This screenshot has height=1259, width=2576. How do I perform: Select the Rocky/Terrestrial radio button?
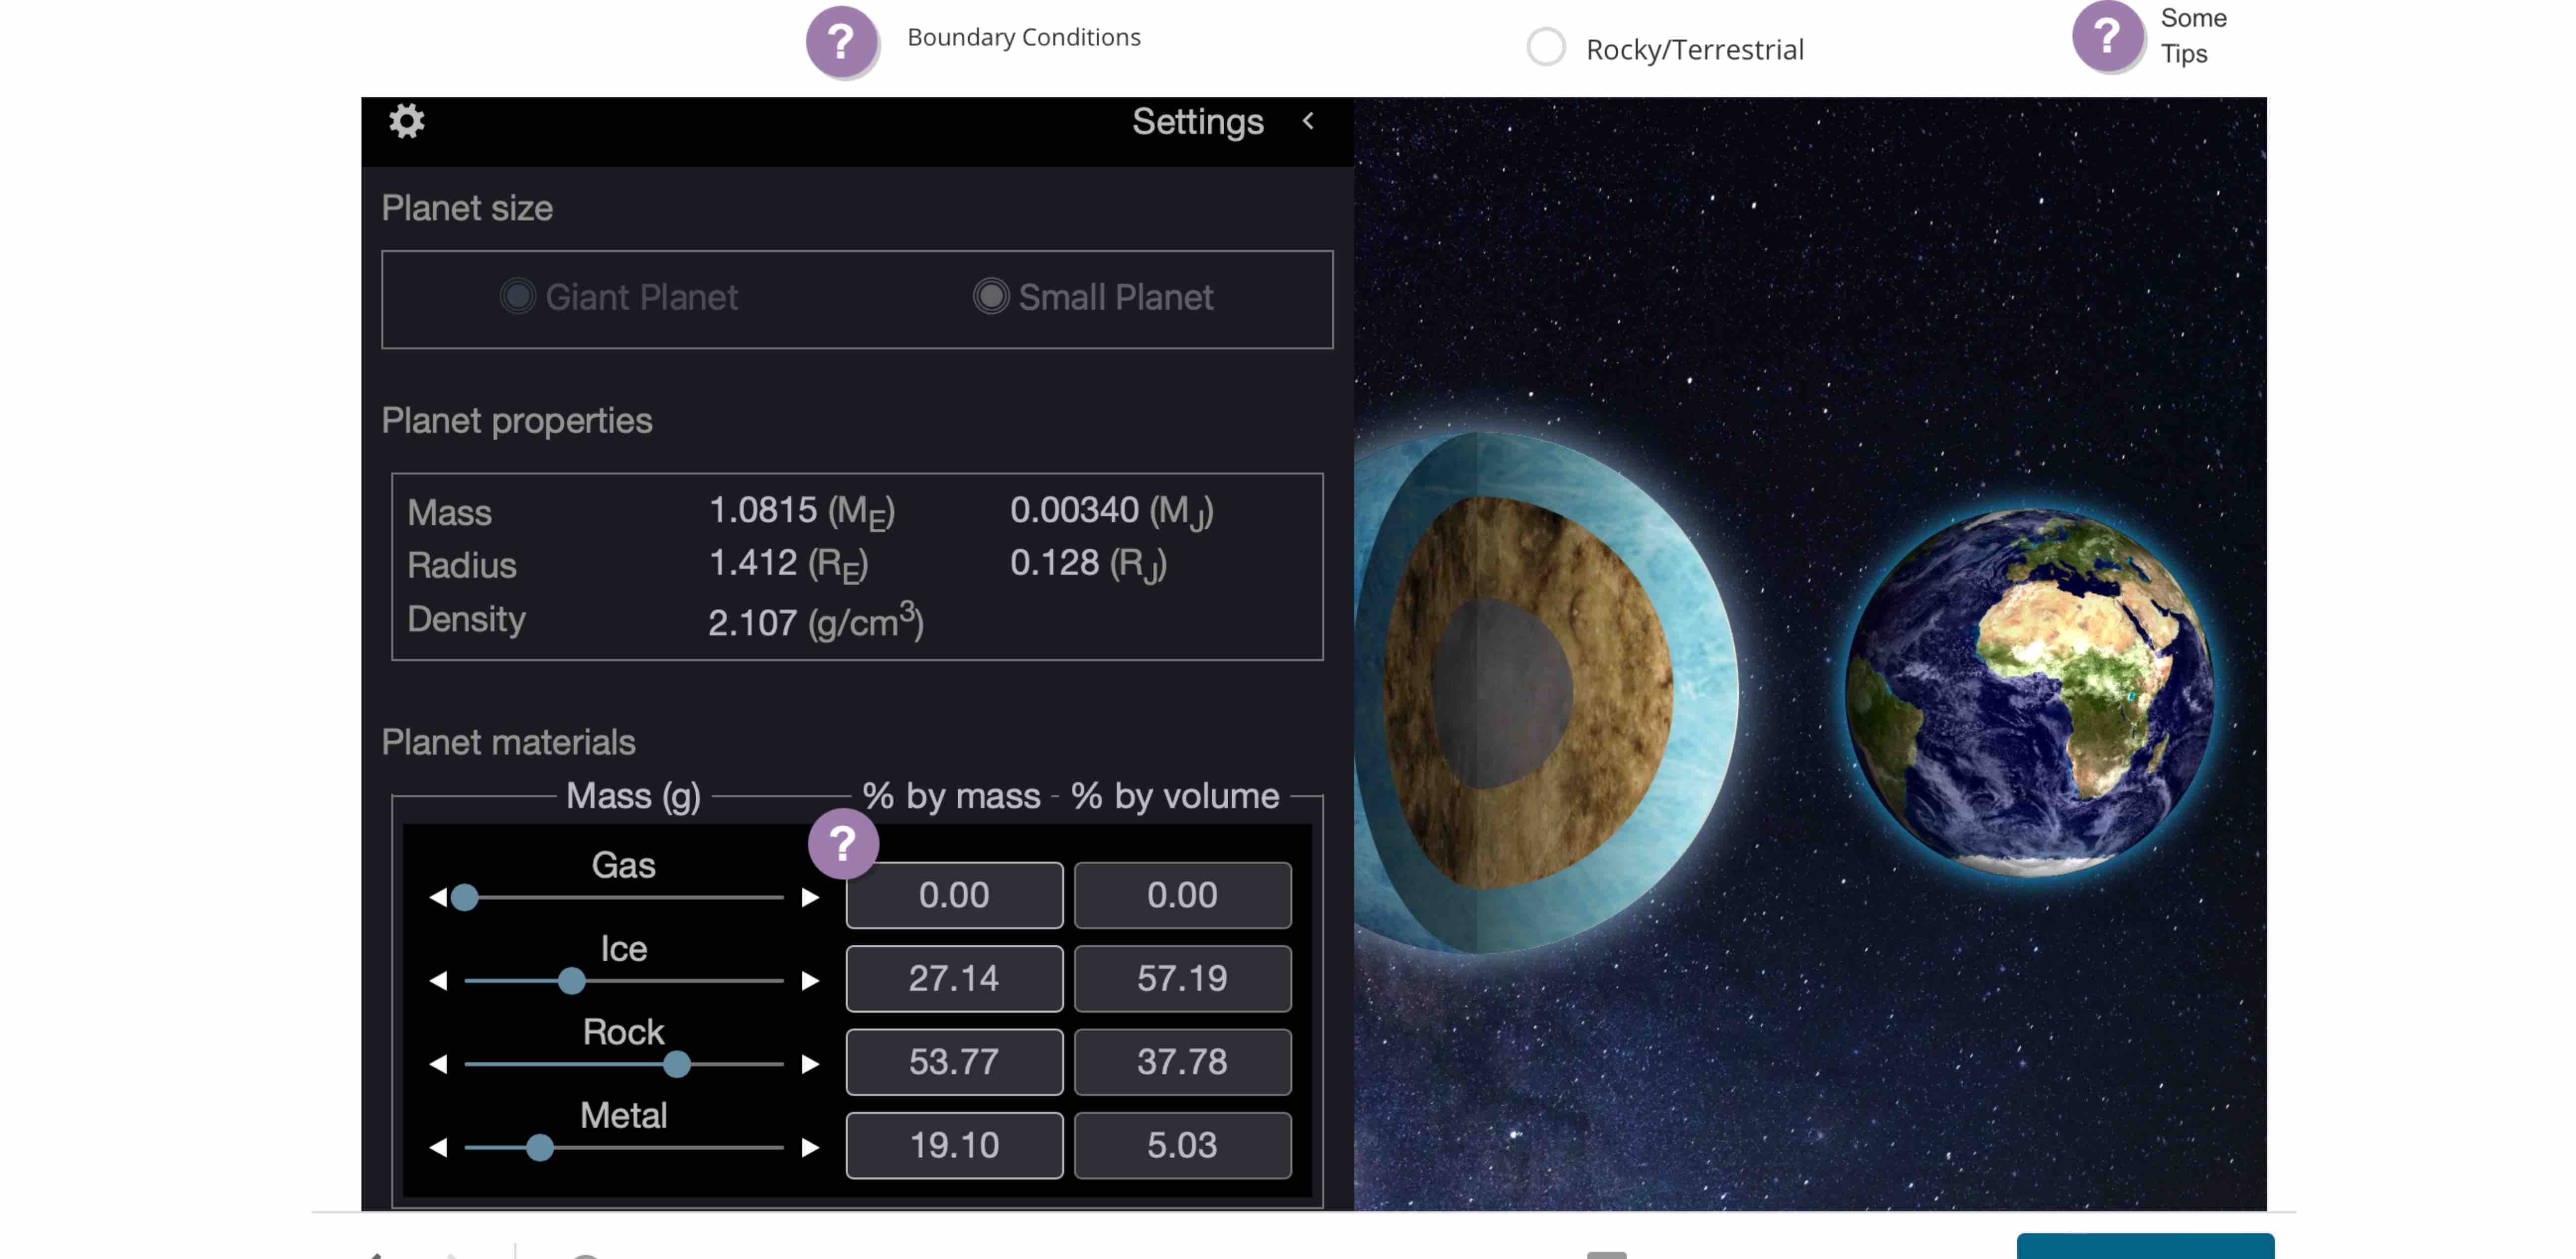[1546, 46]
